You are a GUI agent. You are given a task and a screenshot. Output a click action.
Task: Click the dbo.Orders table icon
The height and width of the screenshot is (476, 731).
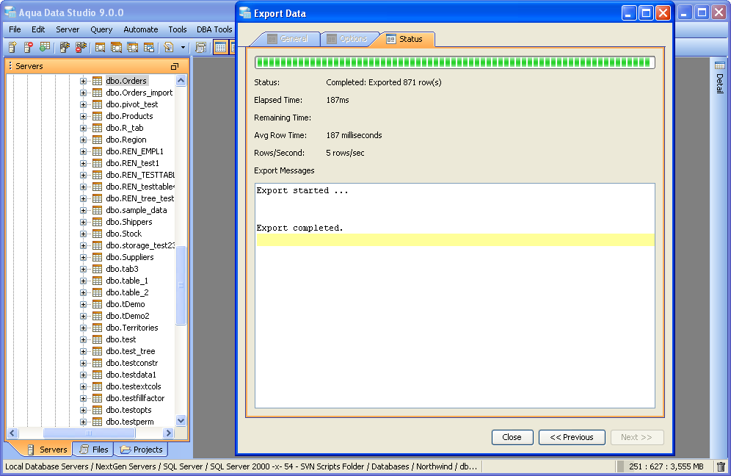pos(97,81)
